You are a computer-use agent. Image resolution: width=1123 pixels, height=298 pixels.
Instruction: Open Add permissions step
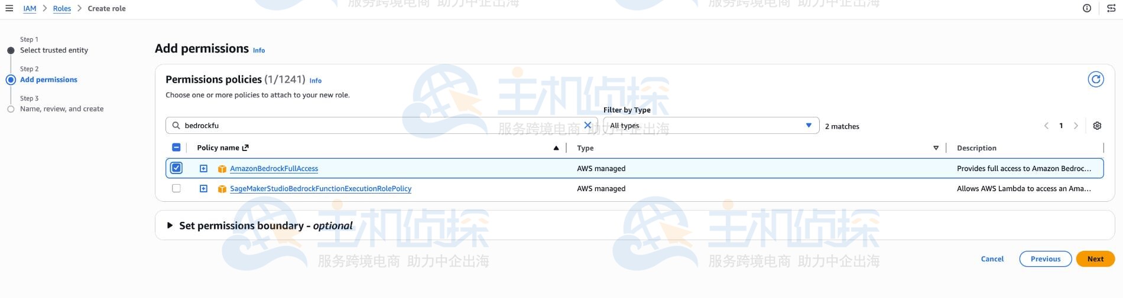[48, 80]
